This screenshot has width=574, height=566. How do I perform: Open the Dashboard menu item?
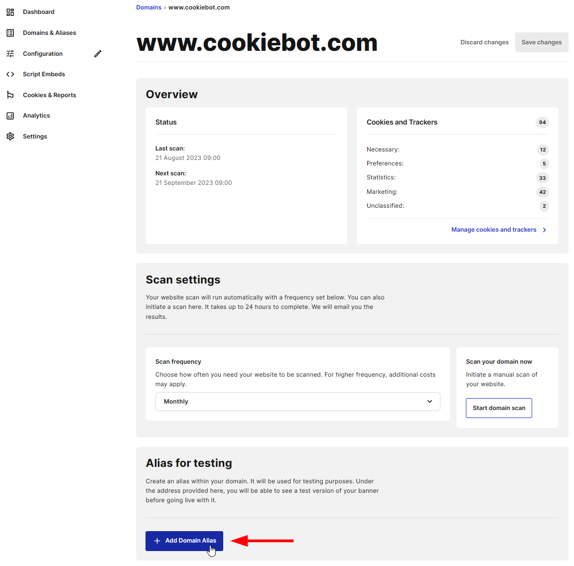click(38, 12)
